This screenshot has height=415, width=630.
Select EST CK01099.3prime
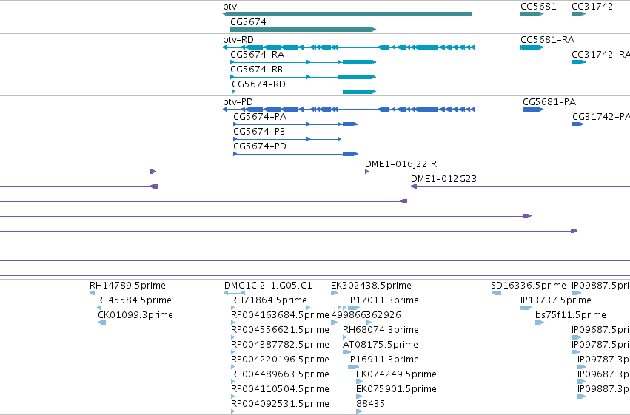click(135, 315)
